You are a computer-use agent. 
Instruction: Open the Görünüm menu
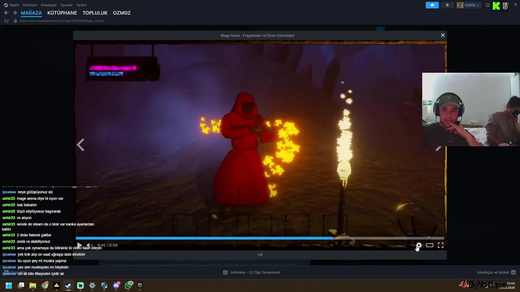(30, 5)
